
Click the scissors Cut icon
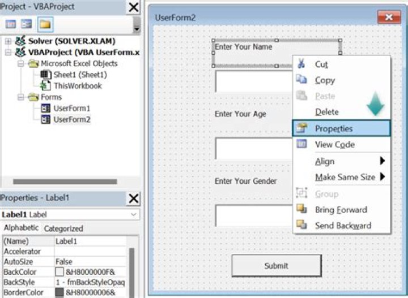[301, 63]
